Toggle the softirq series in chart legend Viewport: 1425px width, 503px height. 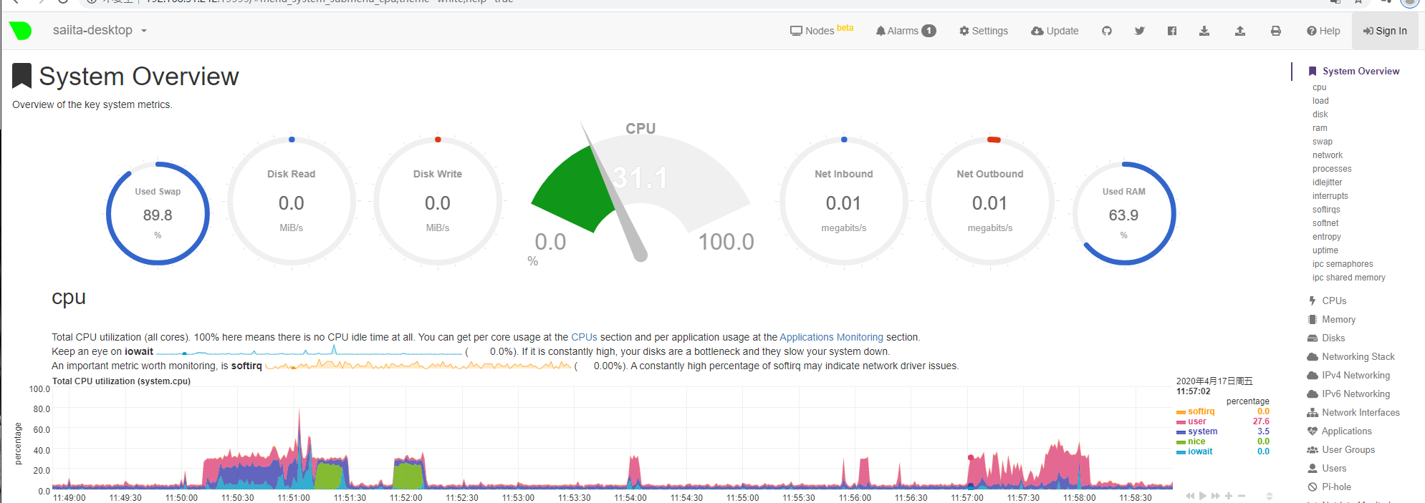tap(1201, 411)
